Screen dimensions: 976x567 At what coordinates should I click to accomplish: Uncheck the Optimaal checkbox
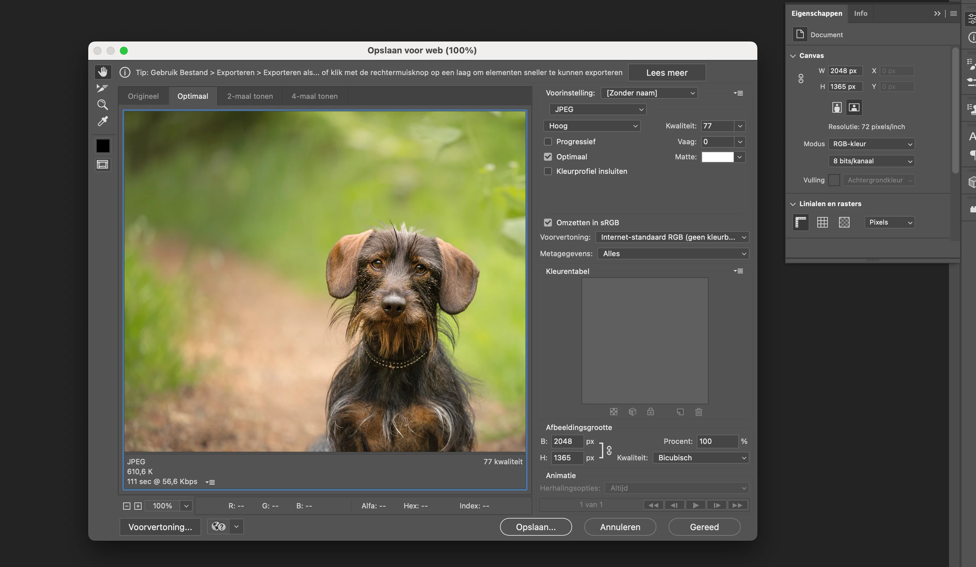[548, 157]
